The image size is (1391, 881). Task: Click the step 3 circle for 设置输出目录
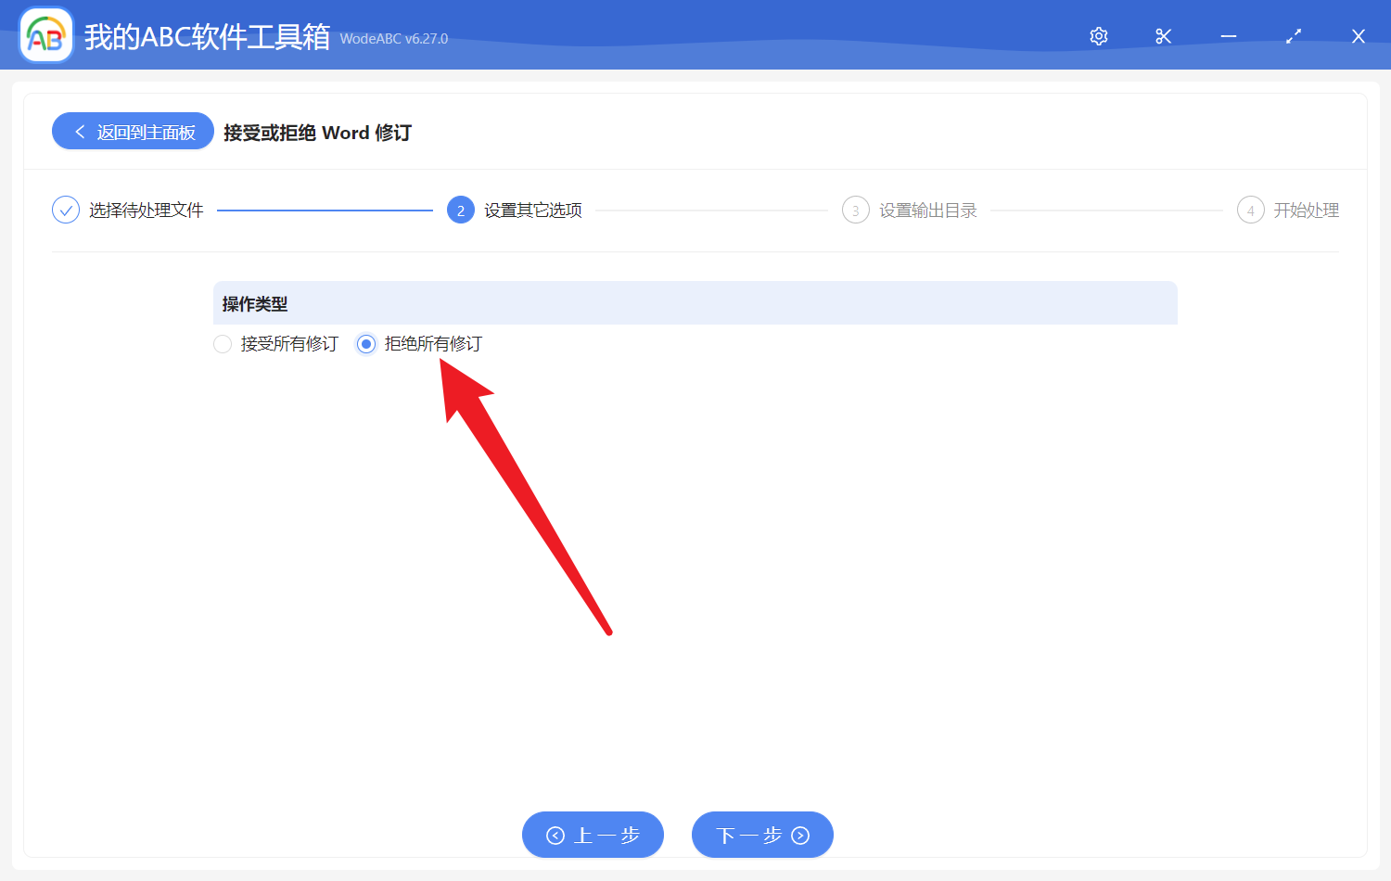click(x=855, y=210)
